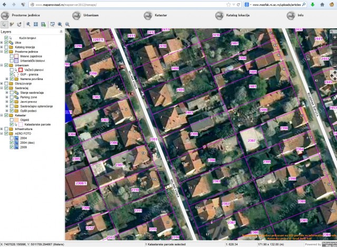
Task: Click the zoom to full extent icon
Action: coord(35,24)
